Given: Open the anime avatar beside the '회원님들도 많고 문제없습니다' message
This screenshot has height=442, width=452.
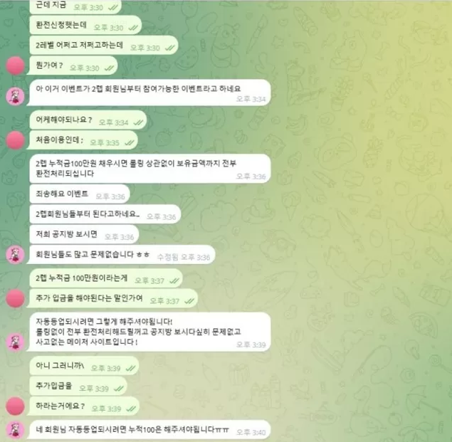Looking at the screenshot, I should tap(15, 255).
